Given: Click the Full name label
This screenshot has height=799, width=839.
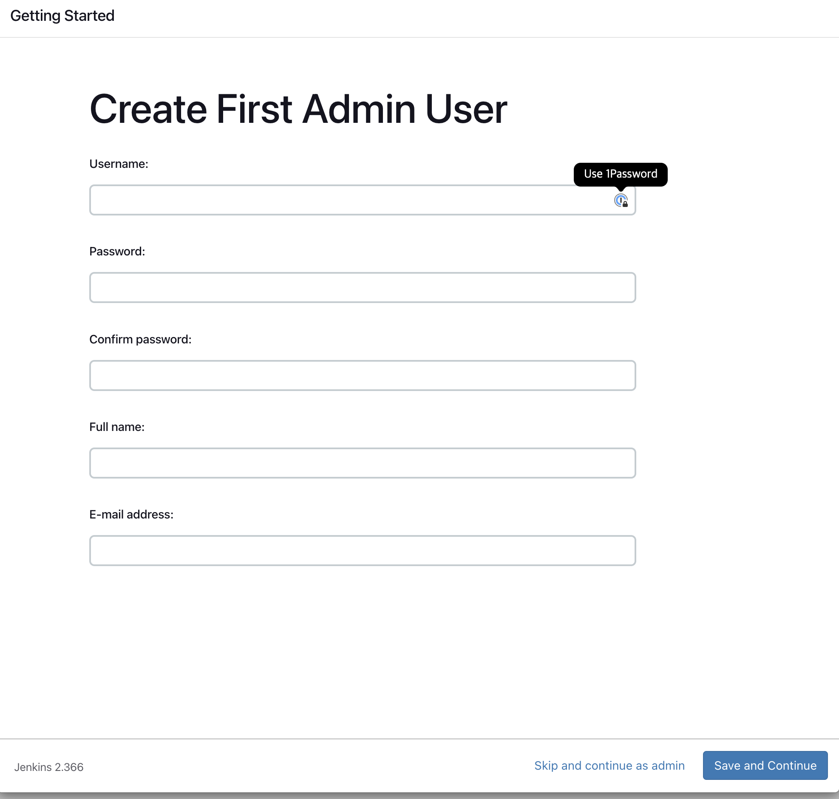Looking at the screenshot, I should [117, 427].
